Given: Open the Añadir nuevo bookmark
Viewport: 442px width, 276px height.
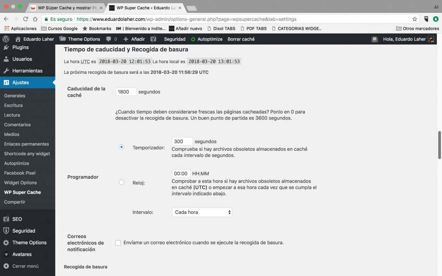Looking at the screenshot, I should [x=186, y=28].
